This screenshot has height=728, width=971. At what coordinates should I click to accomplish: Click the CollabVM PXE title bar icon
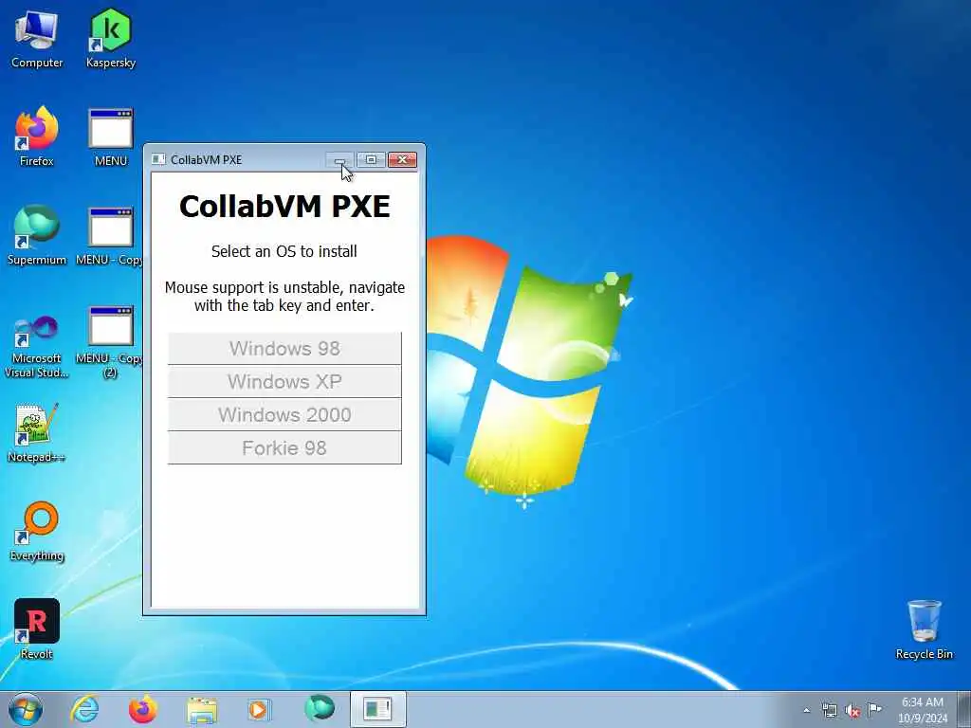[x=158, y=159]
